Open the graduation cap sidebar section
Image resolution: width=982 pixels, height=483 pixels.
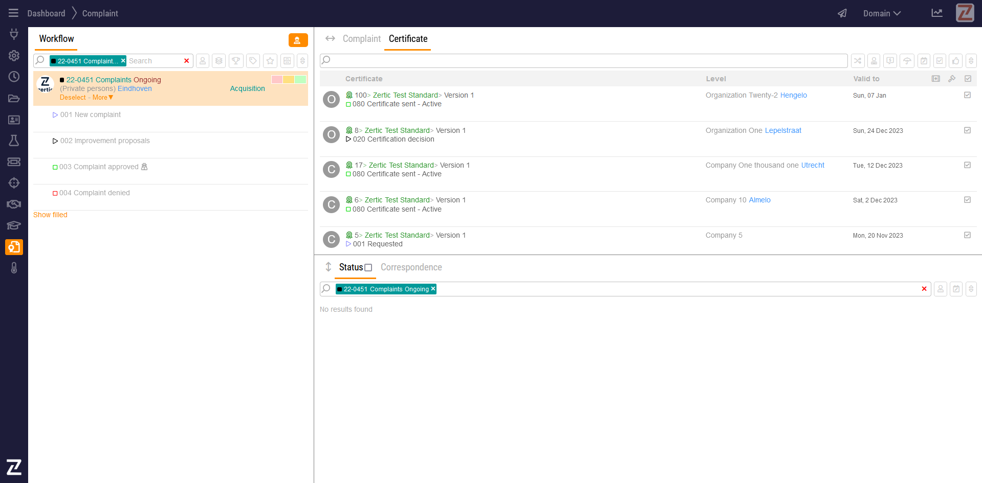click(14, 225)
